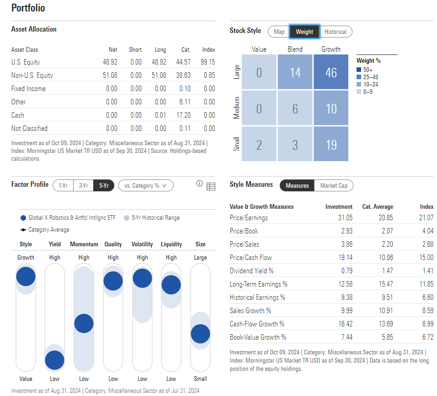Click the U.S. Equity asset class row
The height and width of the screenshot is (396, 437).
(27, 62)
